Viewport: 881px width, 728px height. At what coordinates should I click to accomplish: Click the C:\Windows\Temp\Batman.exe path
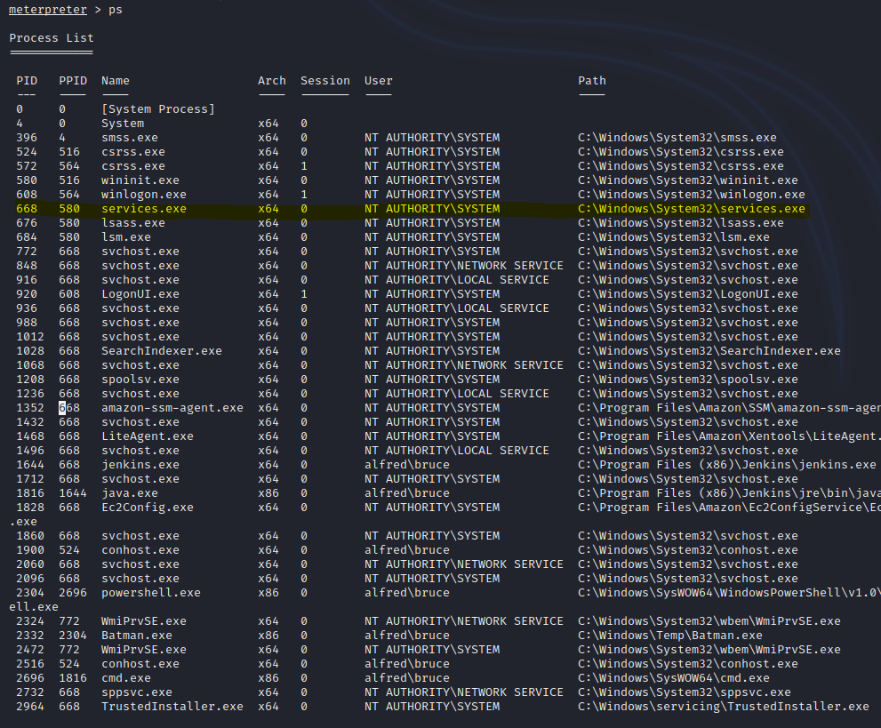(x=670, y=636)
